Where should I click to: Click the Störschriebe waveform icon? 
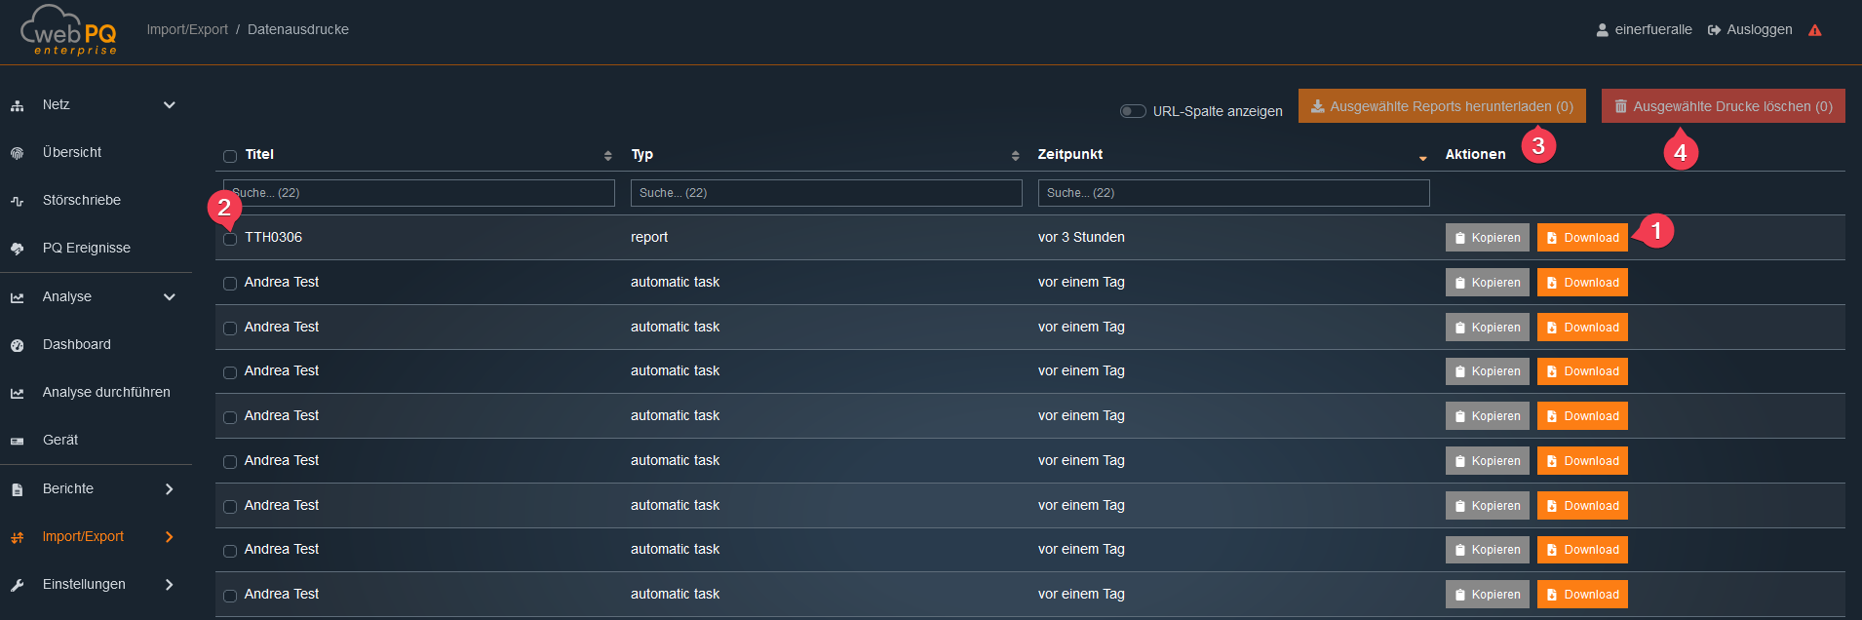point(18,201)
